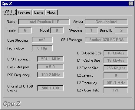Click the L2 Latency value field
Viewport: 135px width, 110px height.
point(116,75)
